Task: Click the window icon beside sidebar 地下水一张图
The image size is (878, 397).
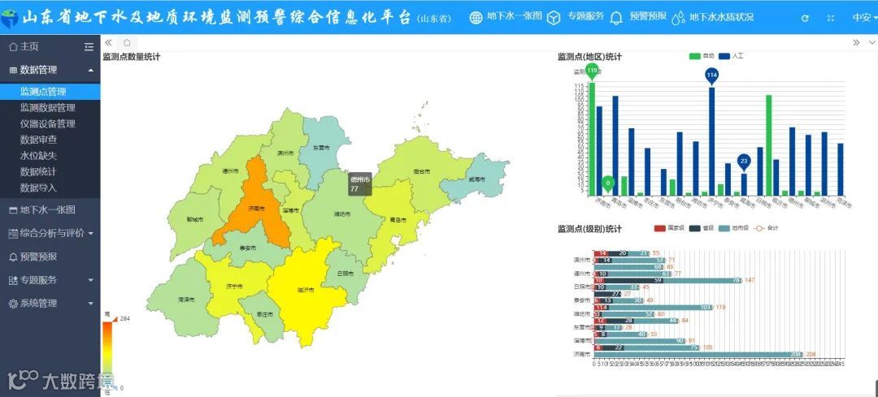Action: [x=14, y=211]
